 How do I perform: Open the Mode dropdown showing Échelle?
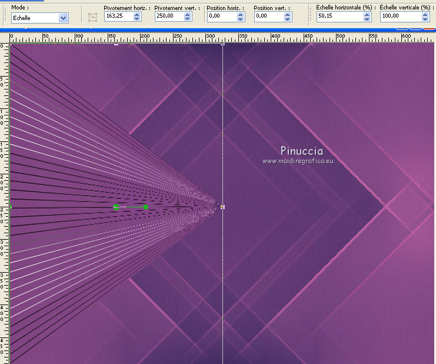[x=63, y=18]
